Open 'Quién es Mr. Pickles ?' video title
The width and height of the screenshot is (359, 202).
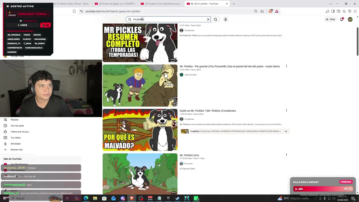pos(208,111)
